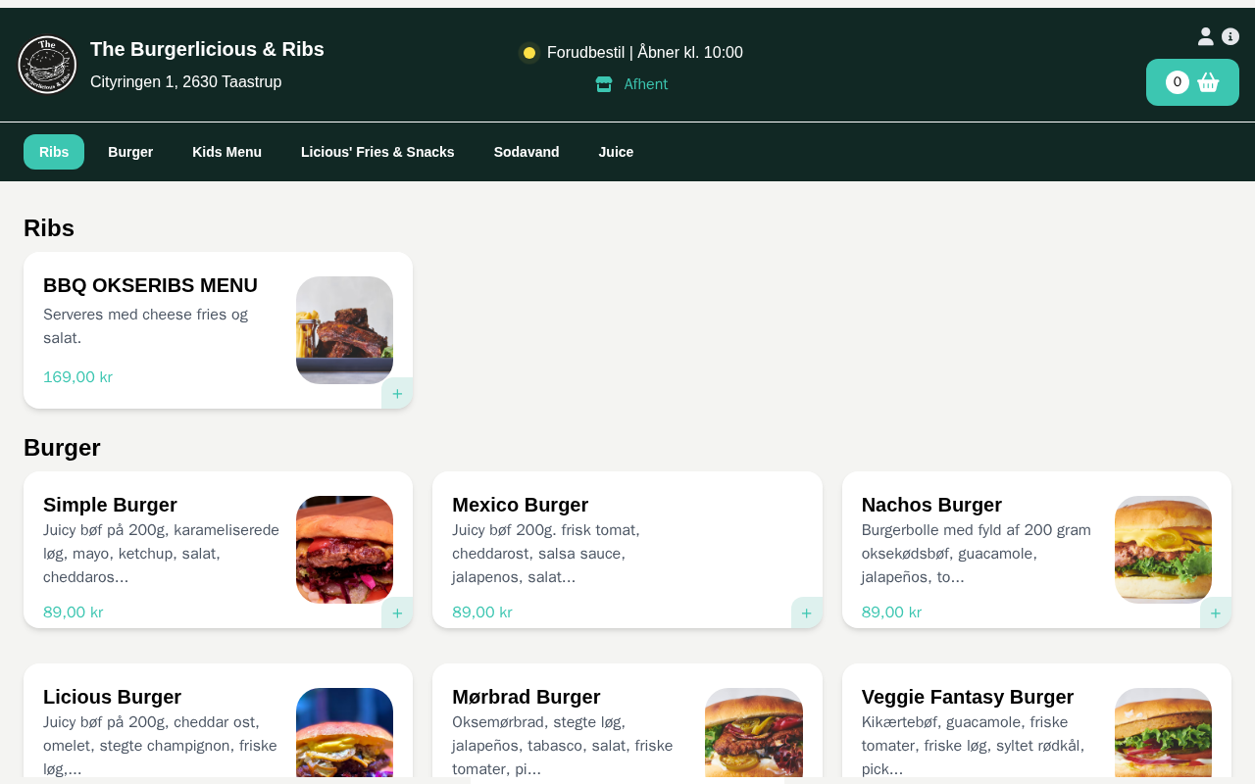Open the Mørbrad Burger item title
The image size is (1255, 784).
(x=526, y=697)
